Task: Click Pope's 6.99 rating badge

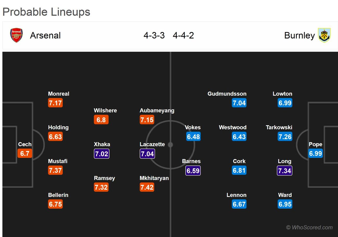Action: click(x=315, y=153)
